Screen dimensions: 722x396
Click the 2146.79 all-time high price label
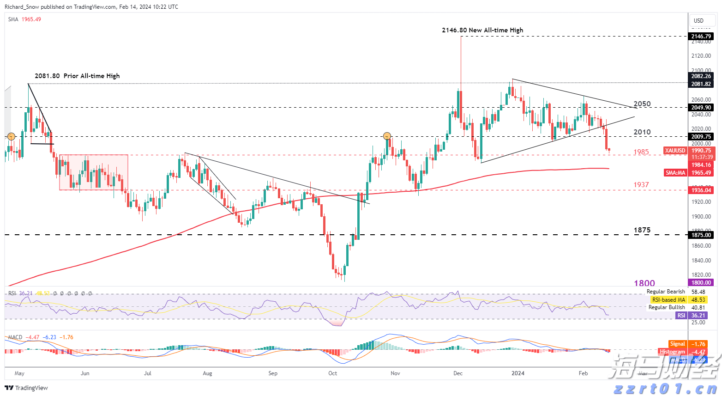pyautogui.click(x=701, y=36)
